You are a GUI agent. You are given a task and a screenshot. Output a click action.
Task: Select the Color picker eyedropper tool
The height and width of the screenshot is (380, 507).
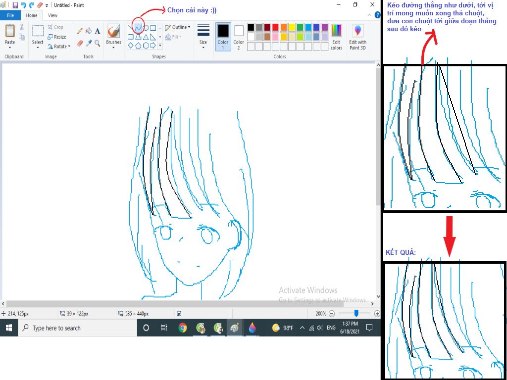coord(88,43)
